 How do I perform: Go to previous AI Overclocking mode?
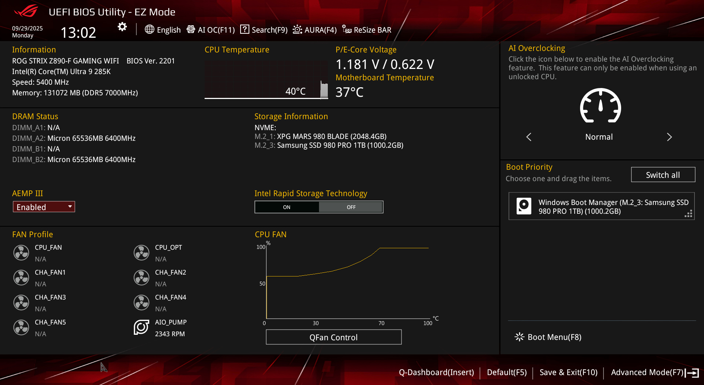click(x=529, y=137)
